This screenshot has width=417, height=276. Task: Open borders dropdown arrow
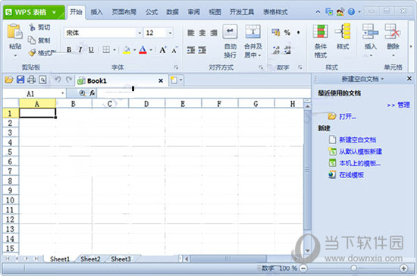[114, 50]
